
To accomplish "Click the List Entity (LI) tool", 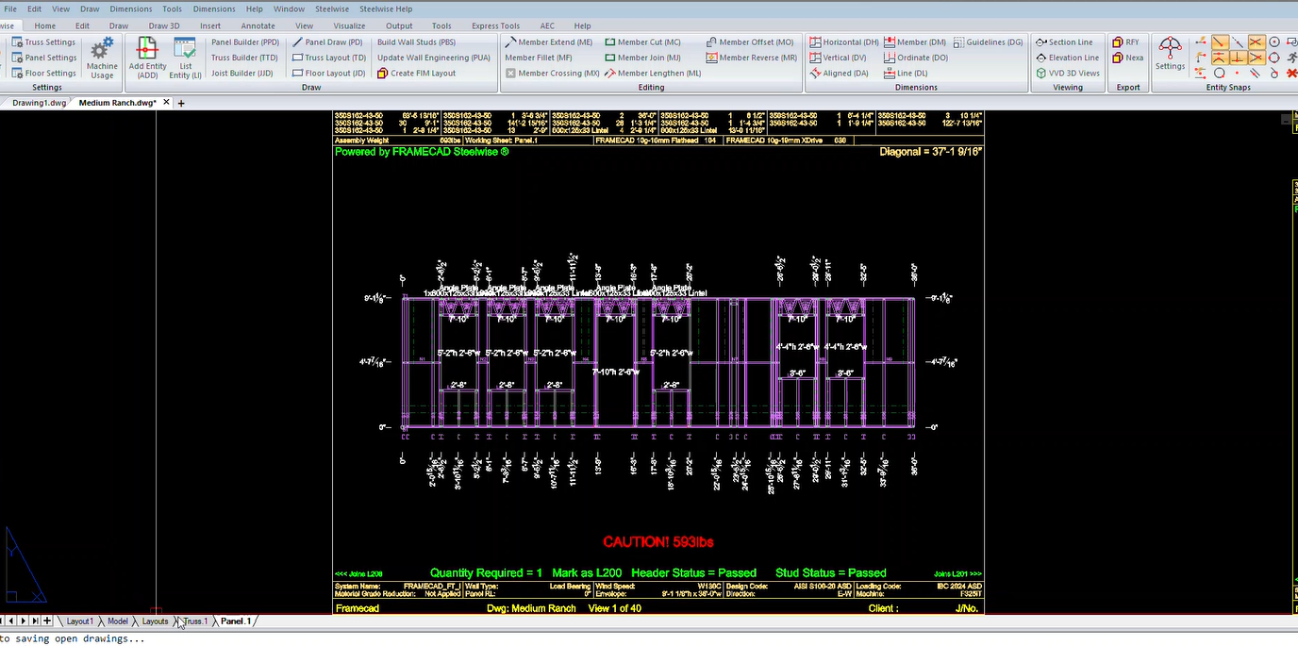I will tap(185, 57).
